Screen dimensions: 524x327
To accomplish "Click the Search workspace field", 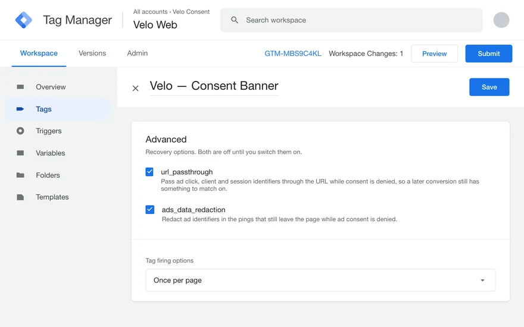I will point(351,20).
